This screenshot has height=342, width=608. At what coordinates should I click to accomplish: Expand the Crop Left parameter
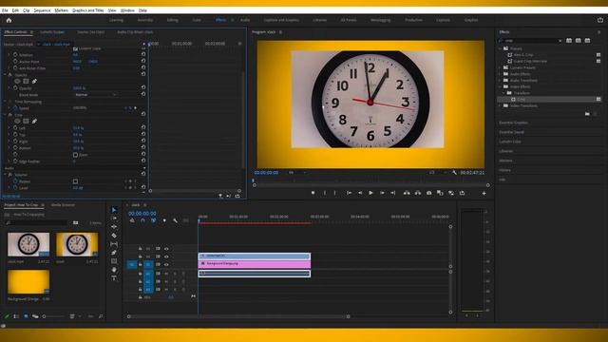click(9, 127)
